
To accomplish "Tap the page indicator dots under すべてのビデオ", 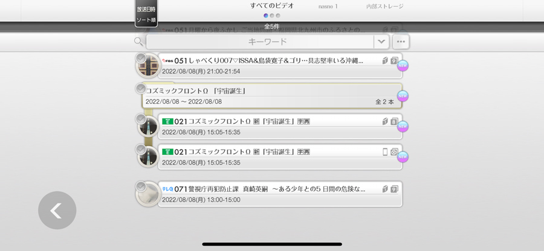I will pos(272,16).
